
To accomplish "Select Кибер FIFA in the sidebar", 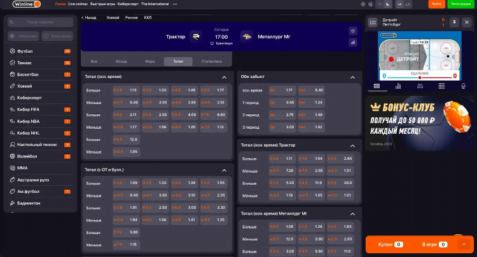I will tap(40, 110).
